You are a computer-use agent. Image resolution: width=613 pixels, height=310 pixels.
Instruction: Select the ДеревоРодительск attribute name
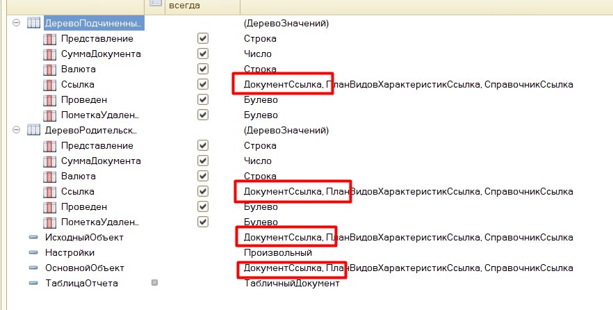pyautogui.click(x=91, y=130)
